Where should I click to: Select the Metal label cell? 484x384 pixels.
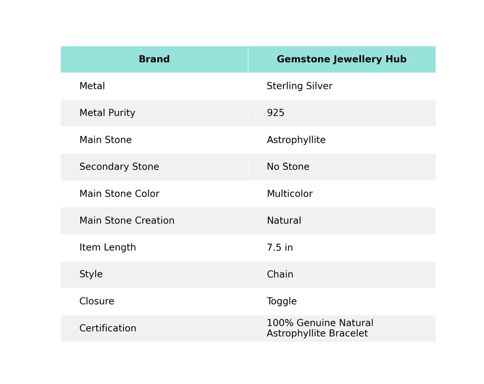tap(92, 86)
